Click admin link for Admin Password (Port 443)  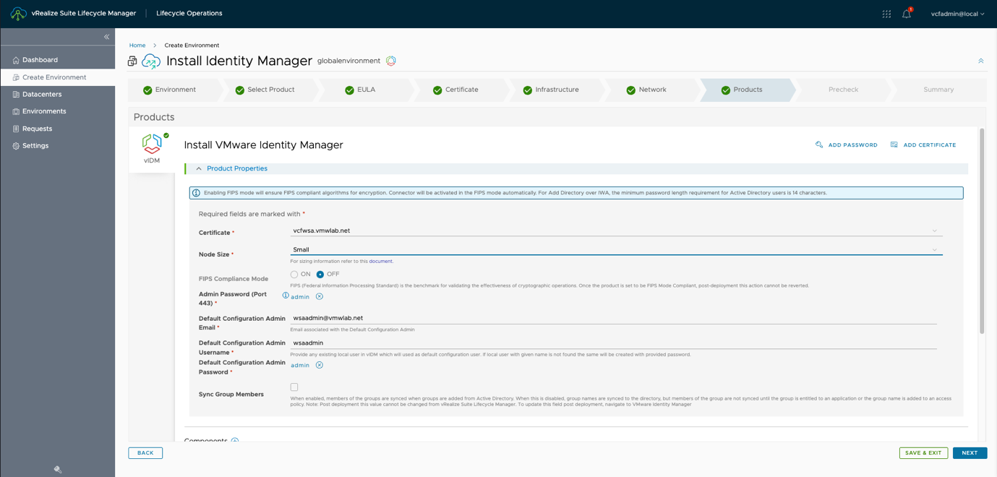pos(300,297)
